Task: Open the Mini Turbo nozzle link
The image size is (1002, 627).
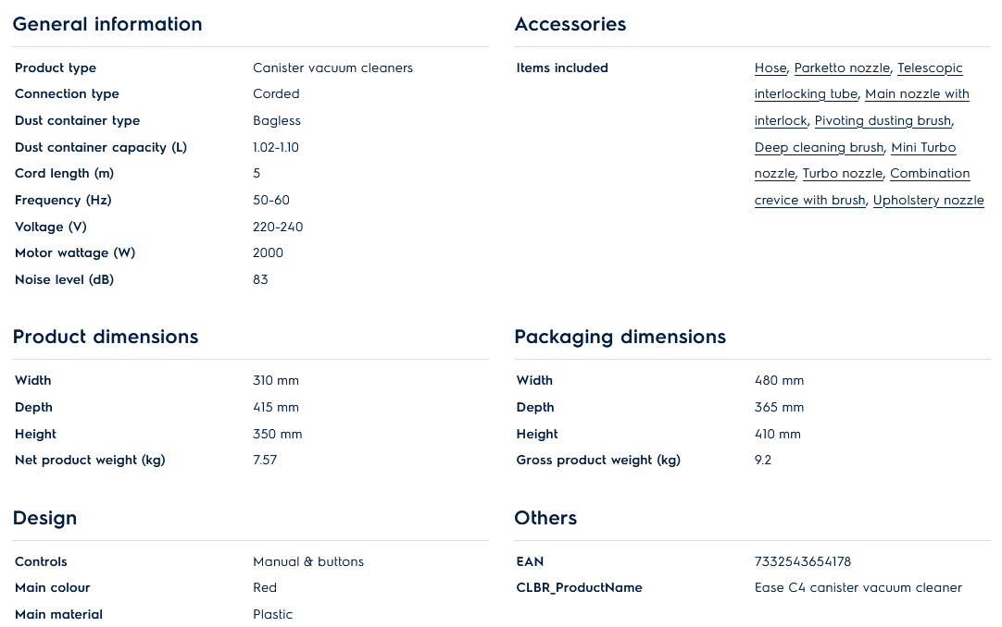Action: (923, 148)
